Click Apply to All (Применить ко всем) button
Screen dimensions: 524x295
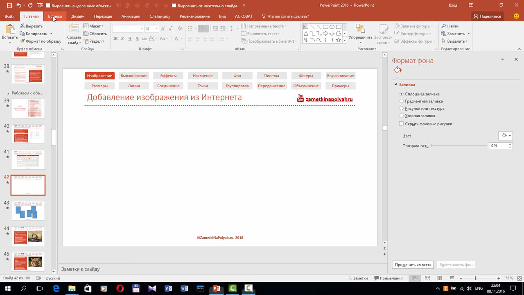413,265
